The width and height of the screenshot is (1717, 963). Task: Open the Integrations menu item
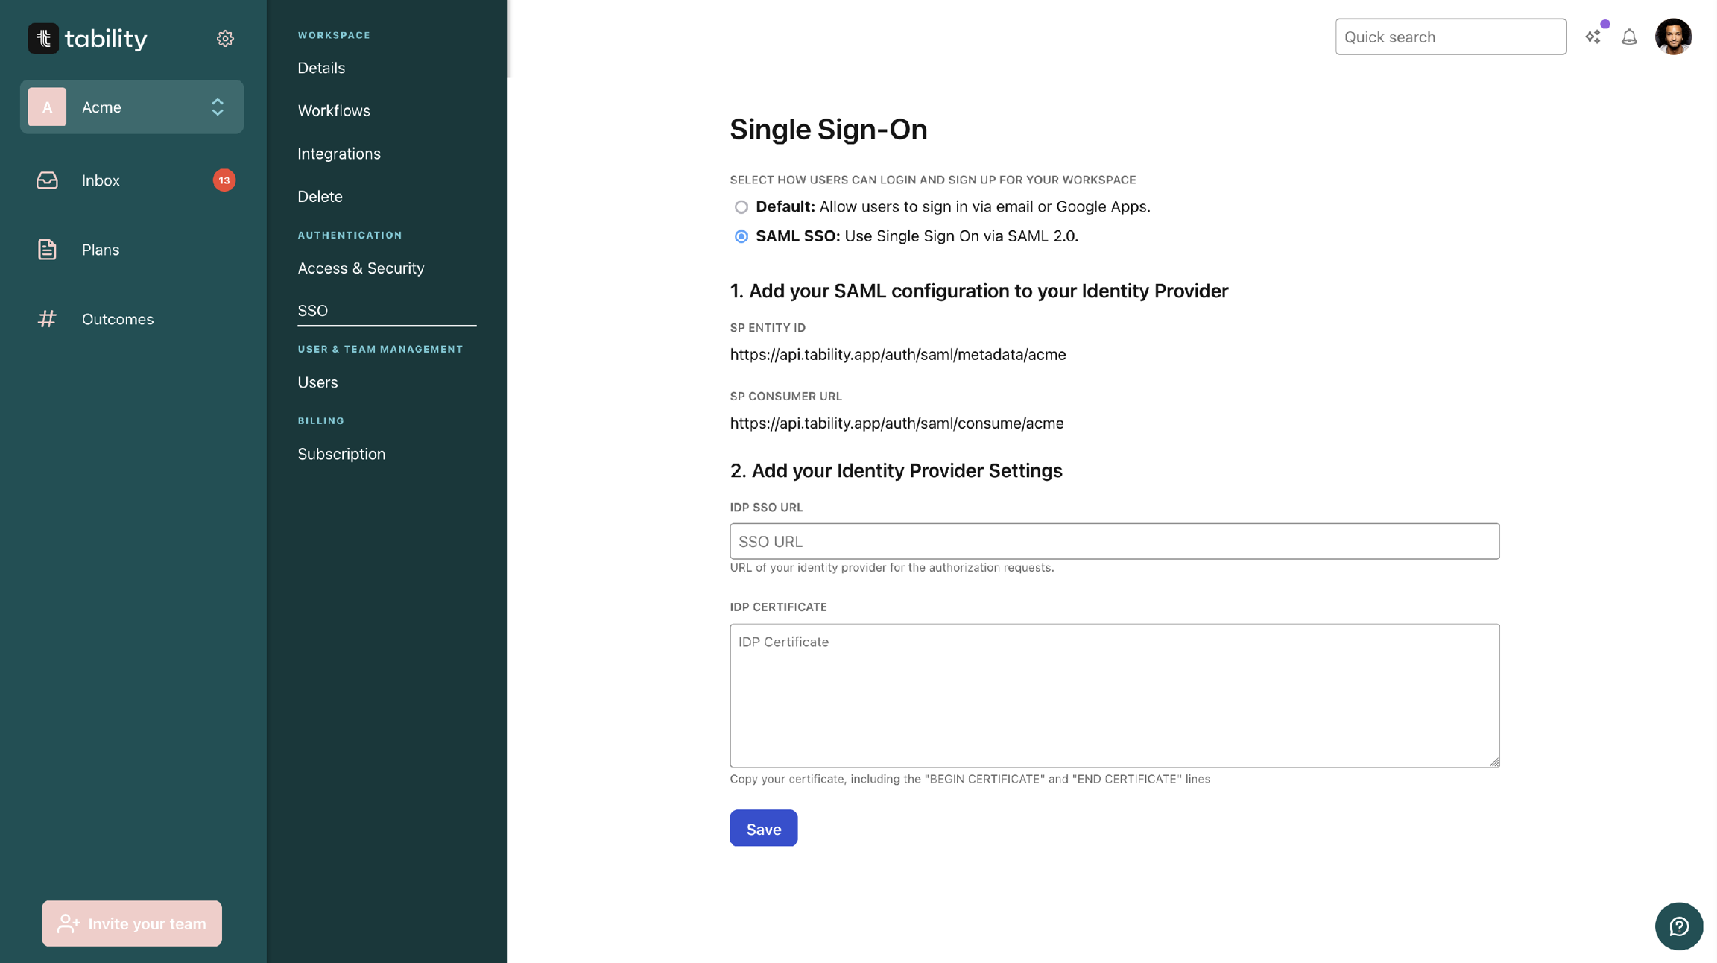click(339, 154)
